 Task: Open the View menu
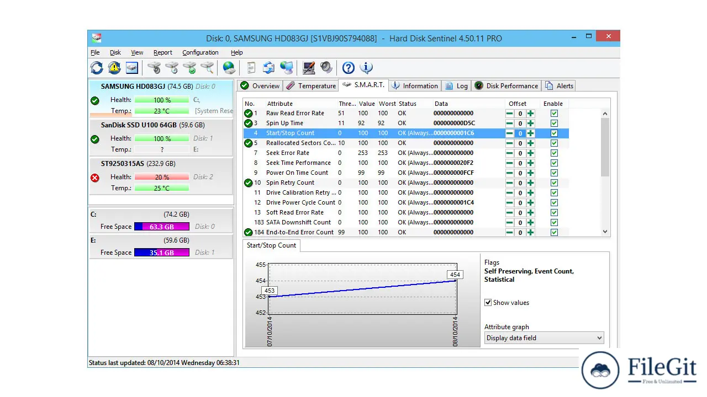pos(137,52)
